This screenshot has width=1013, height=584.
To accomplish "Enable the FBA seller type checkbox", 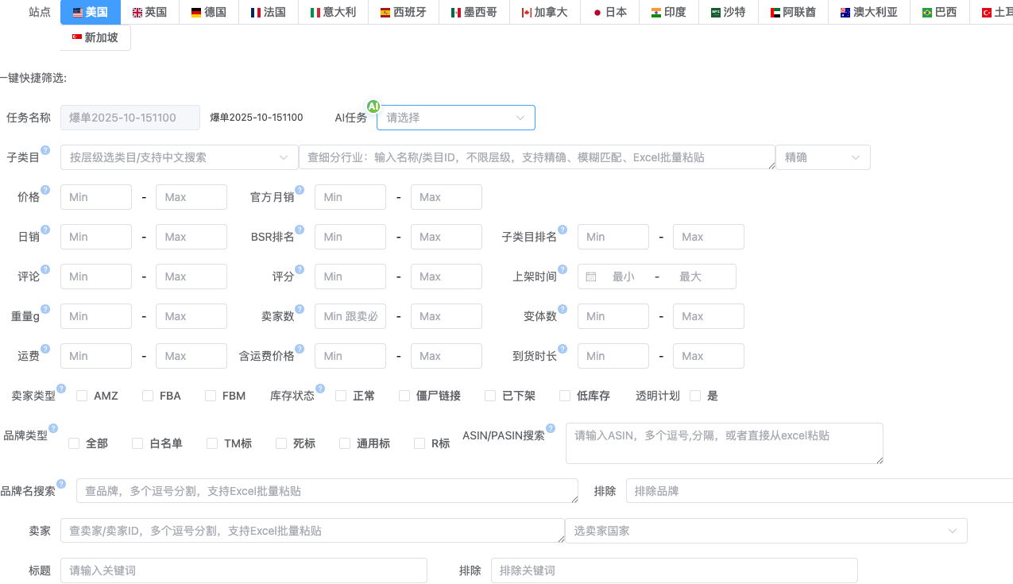I will tap(148, 396).
